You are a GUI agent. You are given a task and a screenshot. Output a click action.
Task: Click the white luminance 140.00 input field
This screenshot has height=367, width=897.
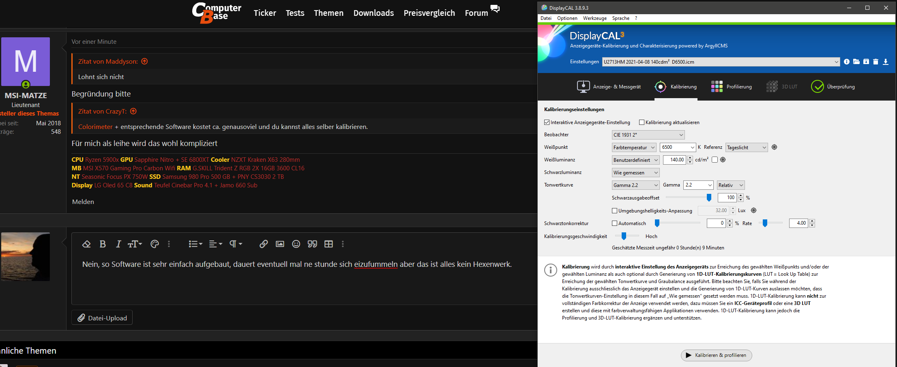tap(674, 160)
